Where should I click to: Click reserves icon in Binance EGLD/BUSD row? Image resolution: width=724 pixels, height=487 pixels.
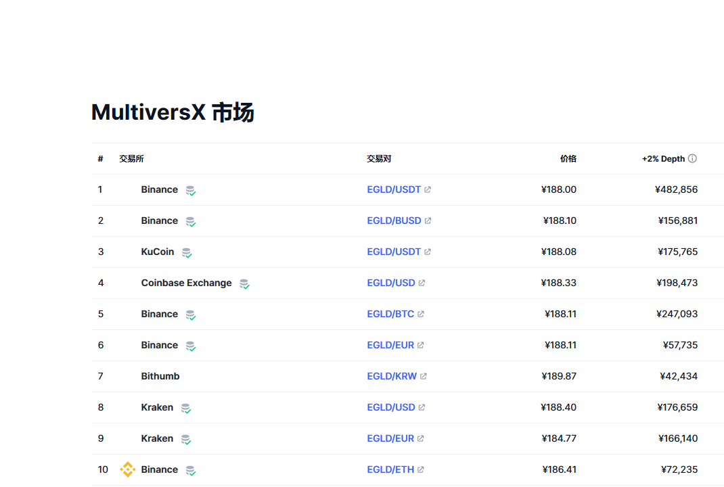[190, 222]
